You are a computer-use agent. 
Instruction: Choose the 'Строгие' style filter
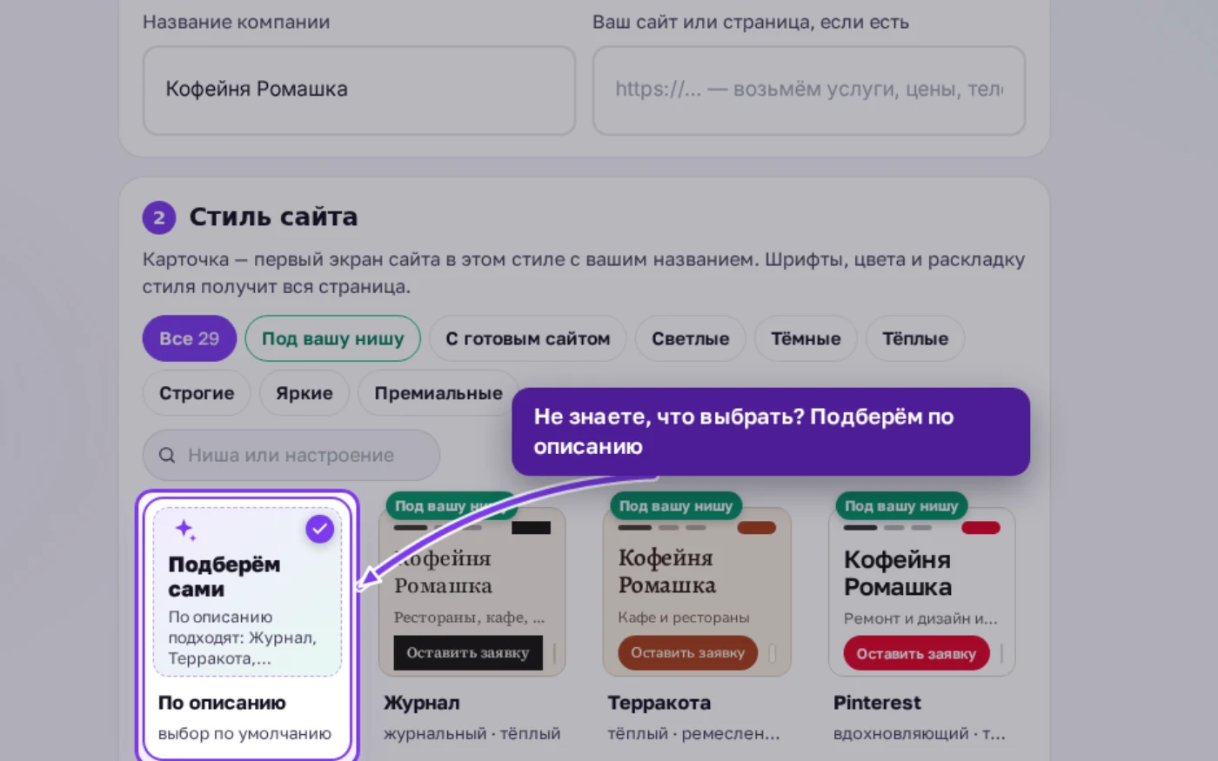point(197,393)
